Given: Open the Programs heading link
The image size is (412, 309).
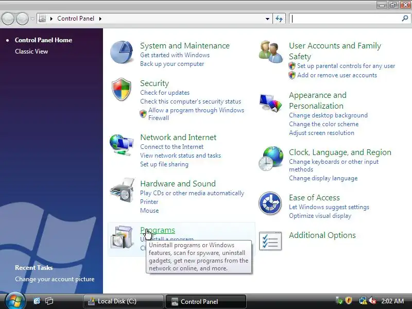Looking at the screenshot, I should [158, 230].
